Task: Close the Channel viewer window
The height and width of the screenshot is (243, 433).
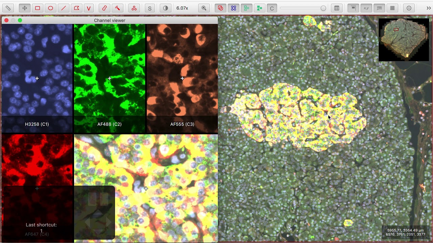Action: (x=6, y=20)
